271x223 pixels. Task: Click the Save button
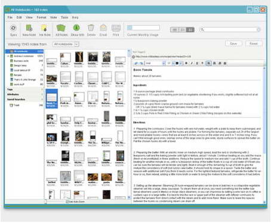[x=233, y=44]
